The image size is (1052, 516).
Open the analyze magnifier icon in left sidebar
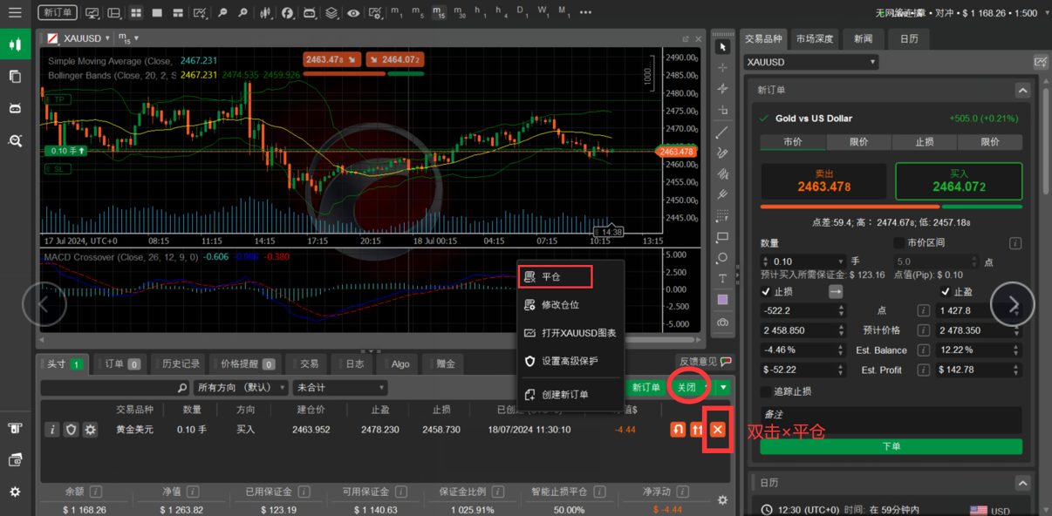(x=15, y=140)
